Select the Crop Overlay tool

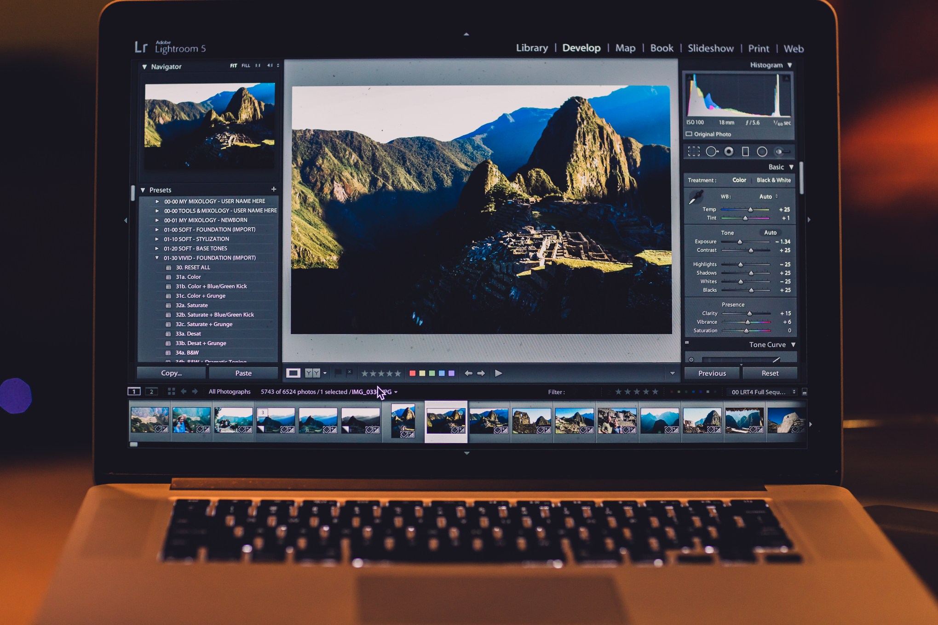click(x=693, y=152)
